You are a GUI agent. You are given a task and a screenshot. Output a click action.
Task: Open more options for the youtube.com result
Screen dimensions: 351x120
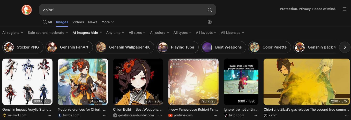215,115
